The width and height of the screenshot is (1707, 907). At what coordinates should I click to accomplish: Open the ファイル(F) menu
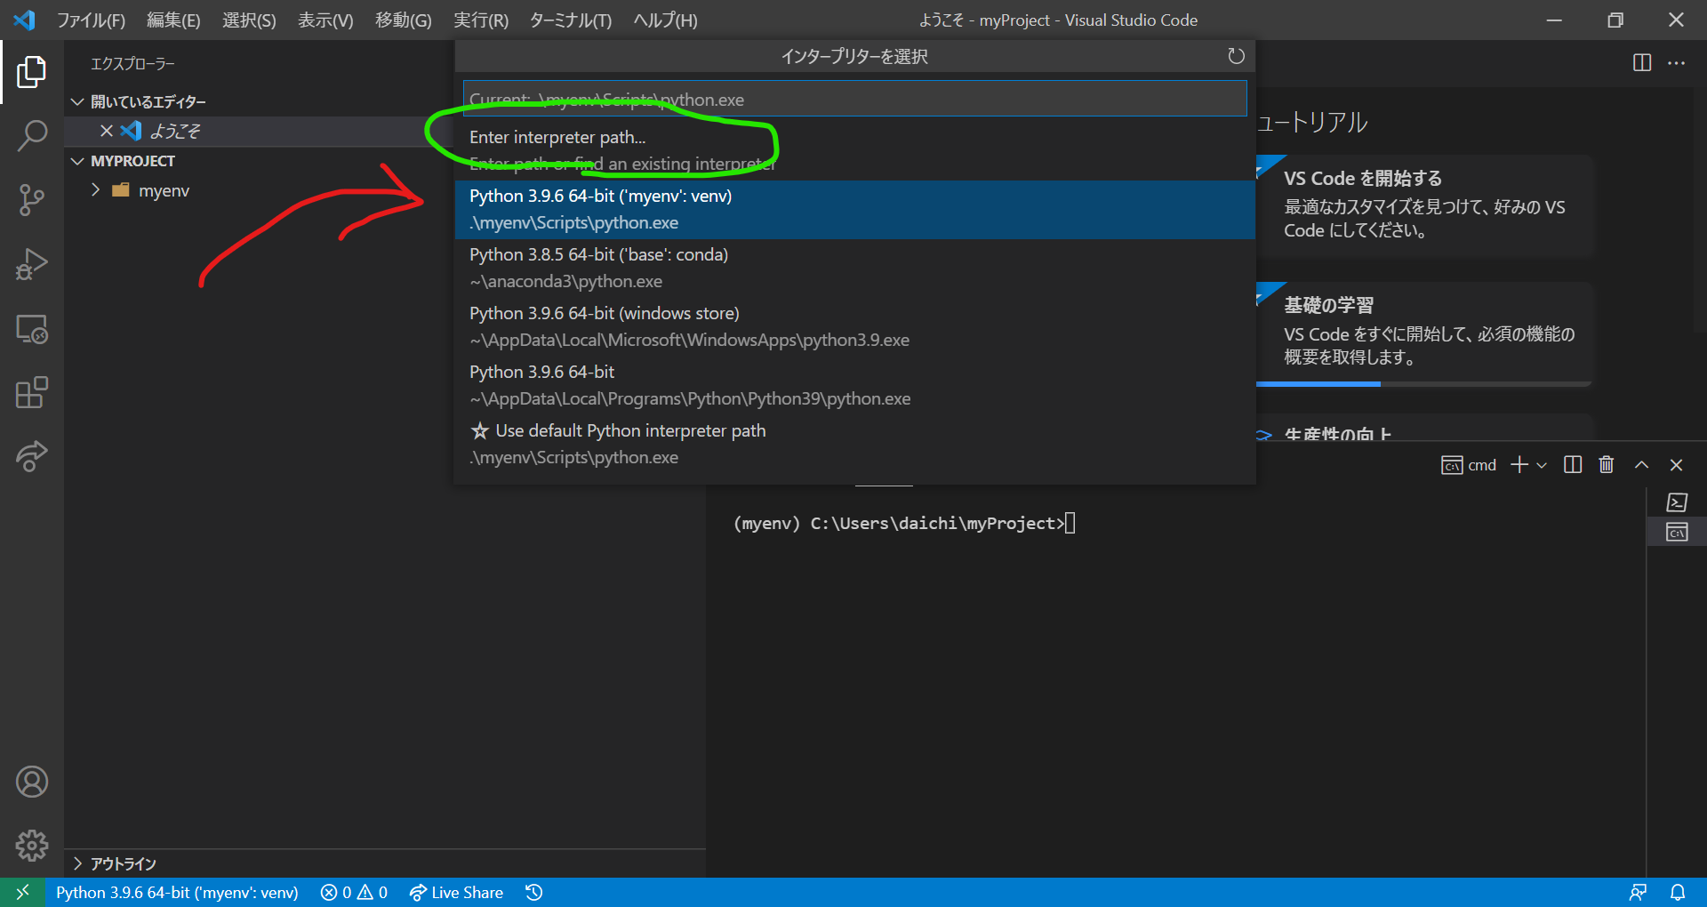[x=91, y=20]
